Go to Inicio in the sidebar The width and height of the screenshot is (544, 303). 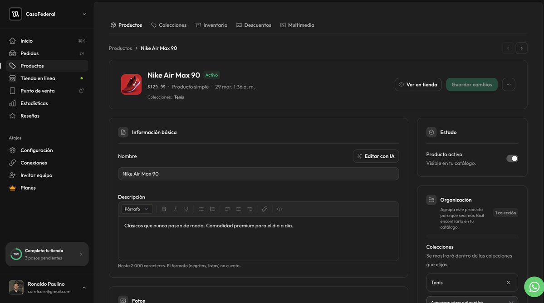click(47, 41)
